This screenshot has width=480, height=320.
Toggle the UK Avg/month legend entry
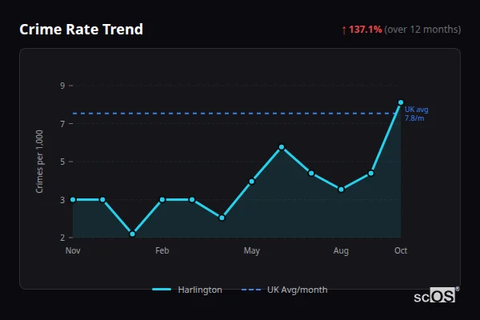click(284, 290)
